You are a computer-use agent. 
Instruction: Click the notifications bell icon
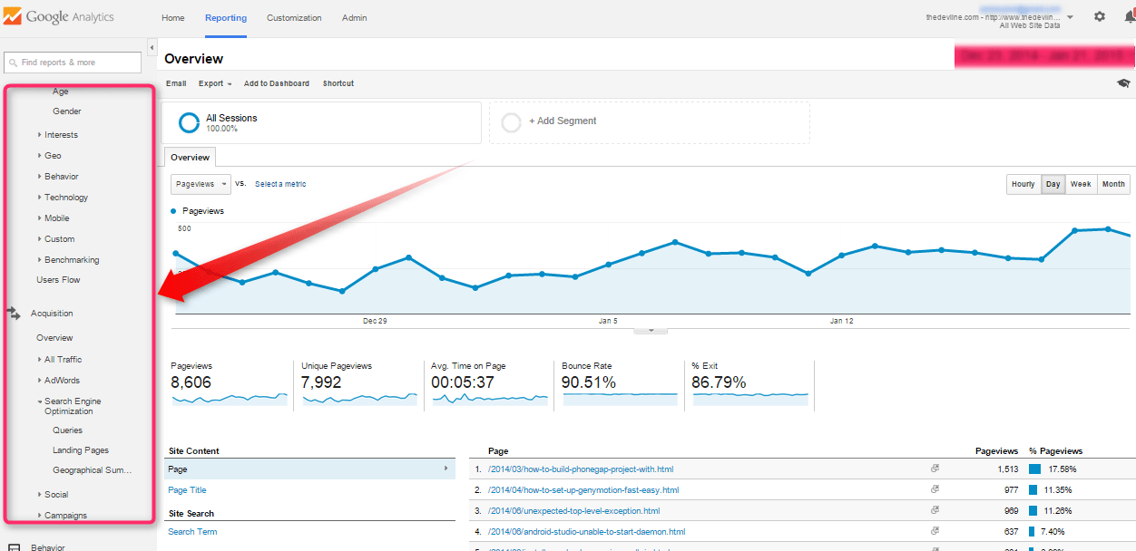click(x=1130, y=16)
